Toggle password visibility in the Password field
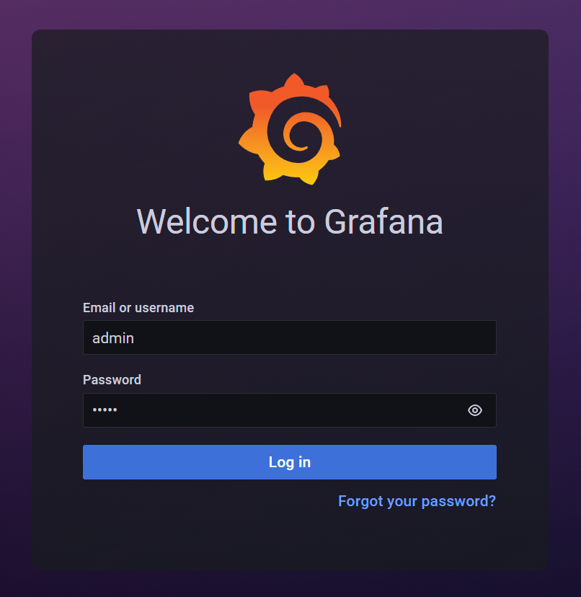Screen dimensions: 581x597 coord(475,410)
